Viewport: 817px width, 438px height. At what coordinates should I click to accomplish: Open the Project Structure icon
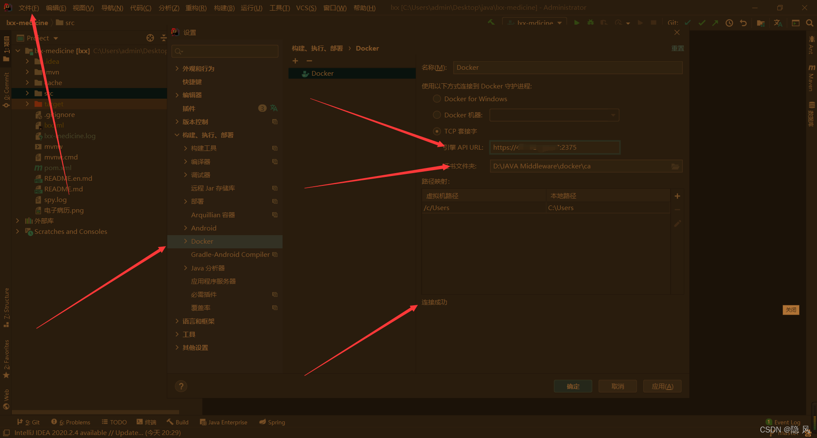tap(761, 23)
